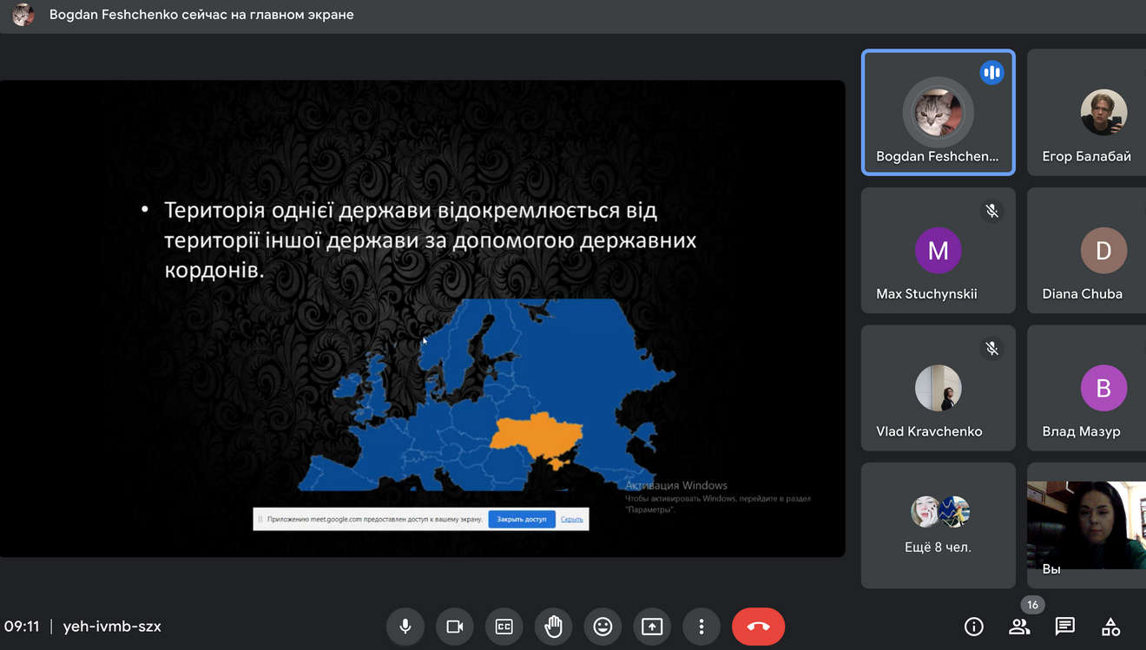Click your own self-view video tile
Screen dimensions: 1146x650
coord(1087,525)
